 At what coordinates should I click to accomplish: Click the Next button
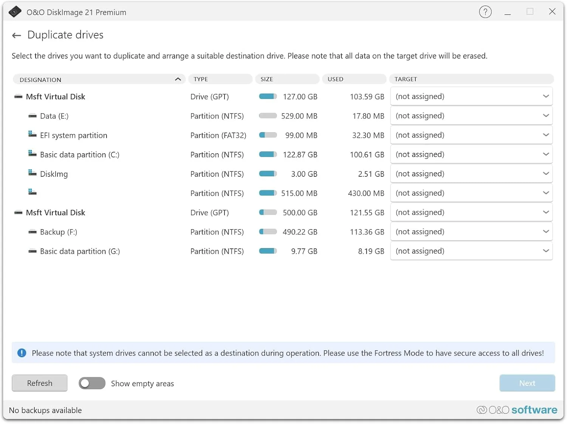tap(527, 383)
